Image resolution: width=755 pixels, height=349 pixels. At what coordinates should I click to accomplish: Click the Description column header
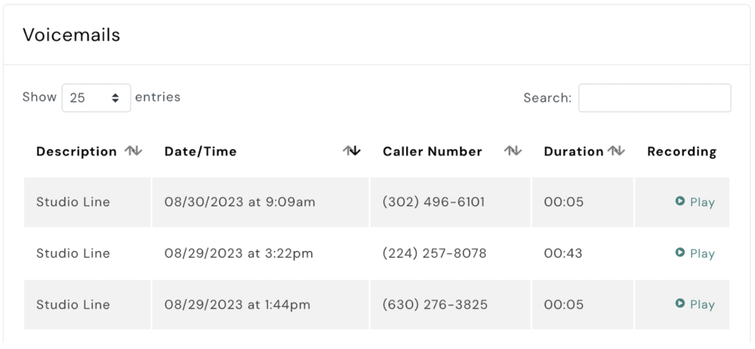pos(76,152)
